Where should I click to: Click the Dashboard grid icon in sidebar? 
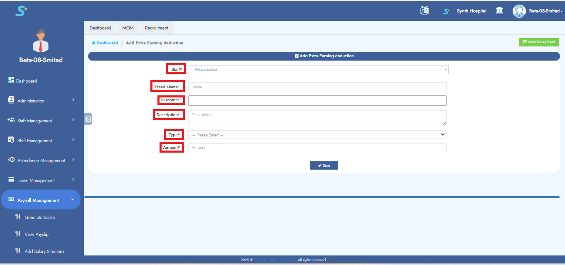[11, 80]
